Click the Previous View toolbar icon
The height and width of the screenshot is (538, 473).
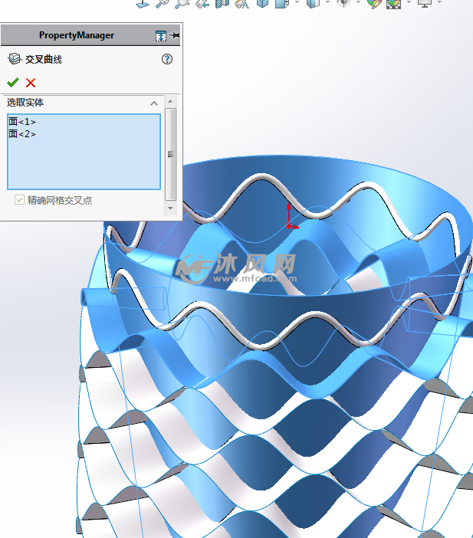(202, 3)
